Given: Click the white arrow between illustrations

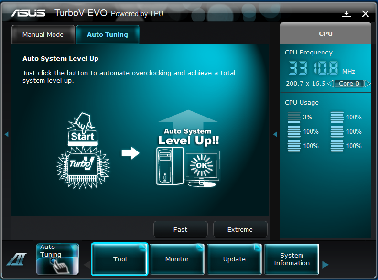Looking at the screenshot, I should [130, 153].
